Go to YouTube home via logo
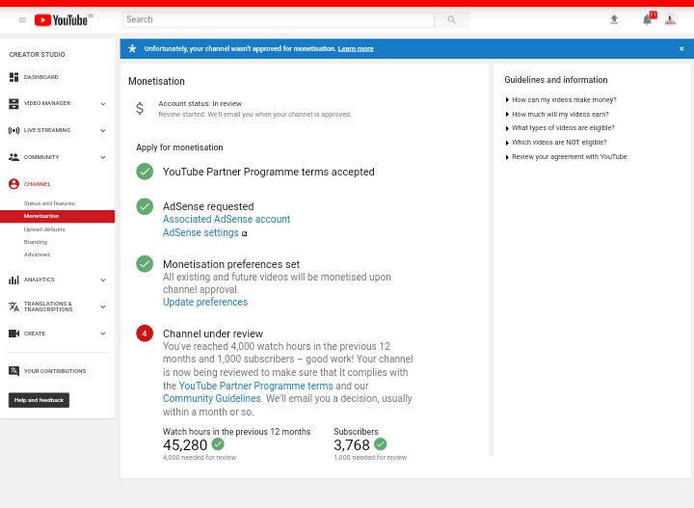694x508 pixels. (x=61, y=20)
